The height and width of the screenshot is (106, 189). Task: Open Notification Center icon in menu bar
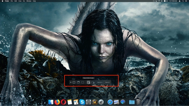click(x=186, y=1)
